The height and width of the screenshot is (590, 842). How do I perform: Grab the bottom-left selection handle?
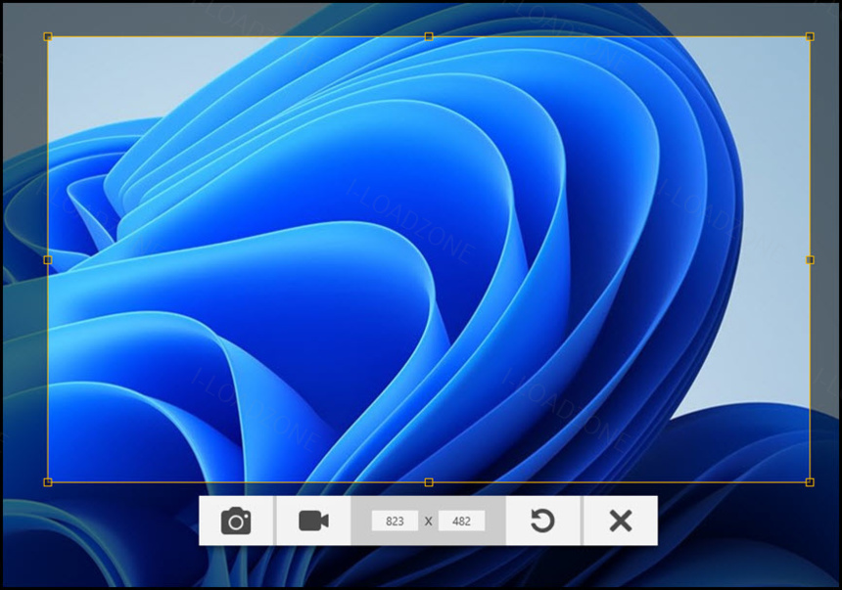pos(48,482)
